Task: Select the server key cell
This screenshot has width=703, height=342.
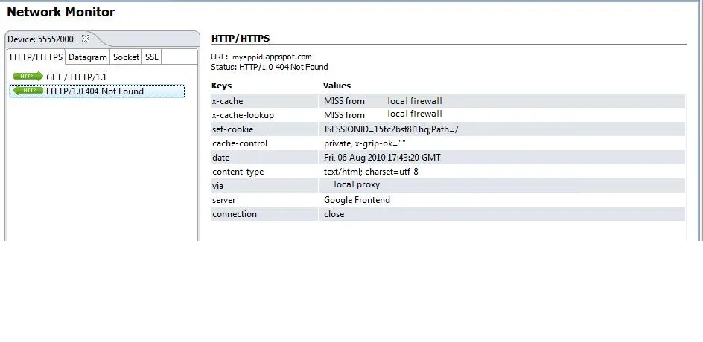Action: (264, 200)
